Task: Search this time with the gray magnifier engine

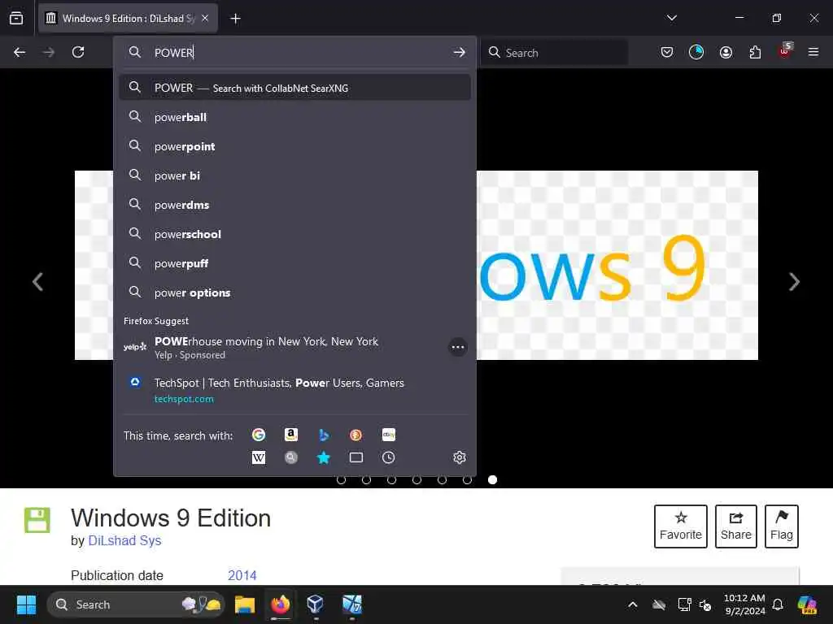Action: (x=291, y=457)
